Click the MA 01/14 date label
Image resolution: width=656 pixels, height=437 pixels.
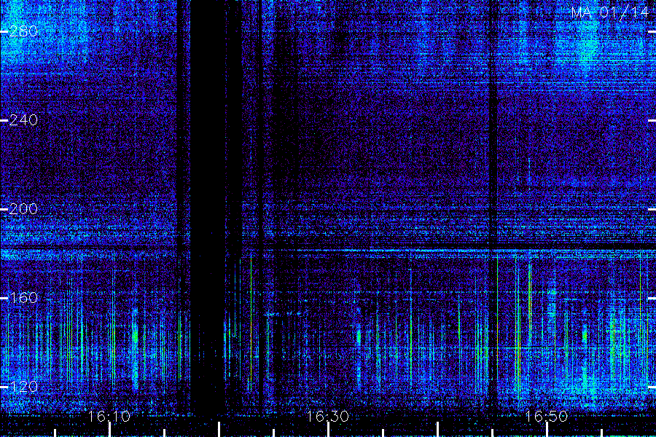[610, 12]
